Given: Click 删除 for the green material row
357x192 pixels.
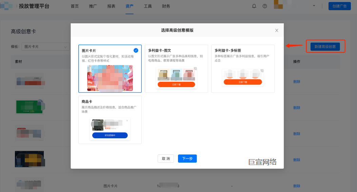Looking at the screenshot, I should 297,107.
